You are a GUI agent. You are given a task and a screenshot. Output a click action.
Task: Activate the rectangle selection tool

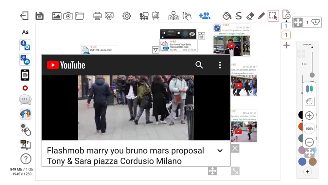coord(273,16)
